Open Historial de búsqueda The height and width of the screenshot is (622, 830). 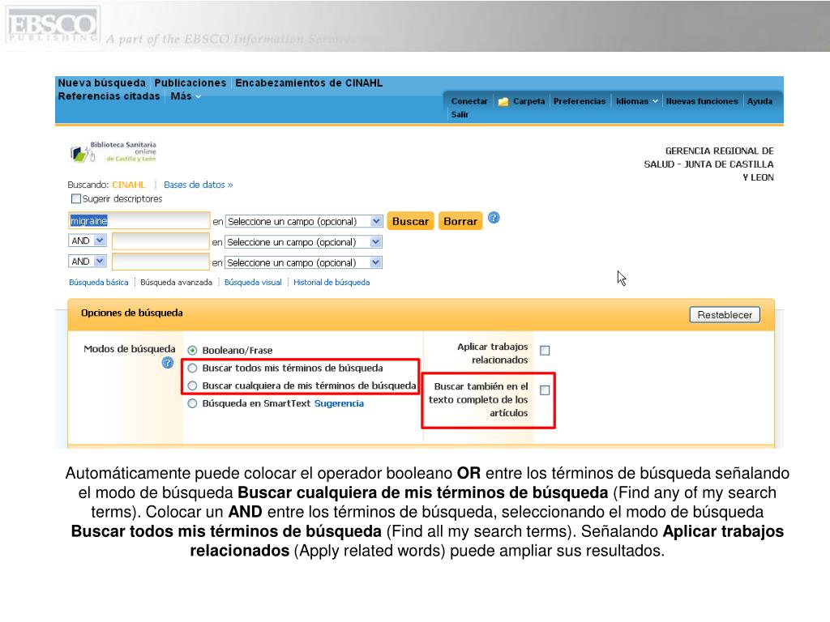point(332,283)
